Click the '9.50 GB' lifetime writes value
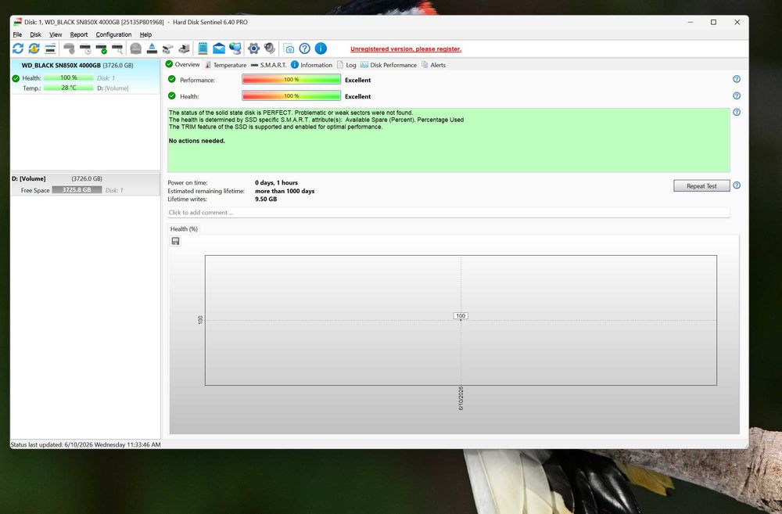 [266, 199]
